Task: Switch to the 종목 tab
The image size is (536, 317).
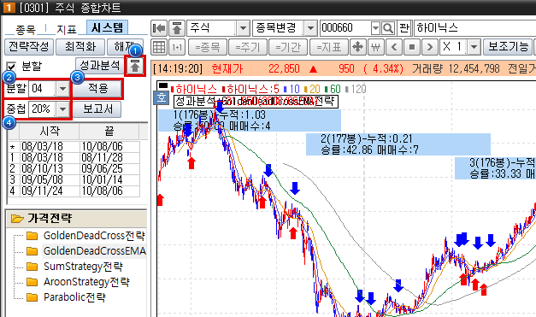Action: tap(26, 29)
